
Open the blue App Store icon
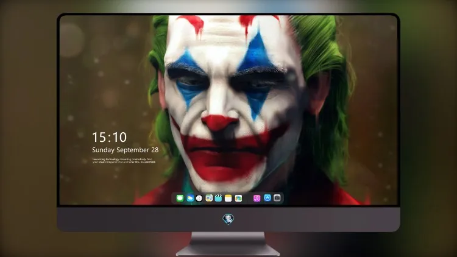(x=267, y=198)
